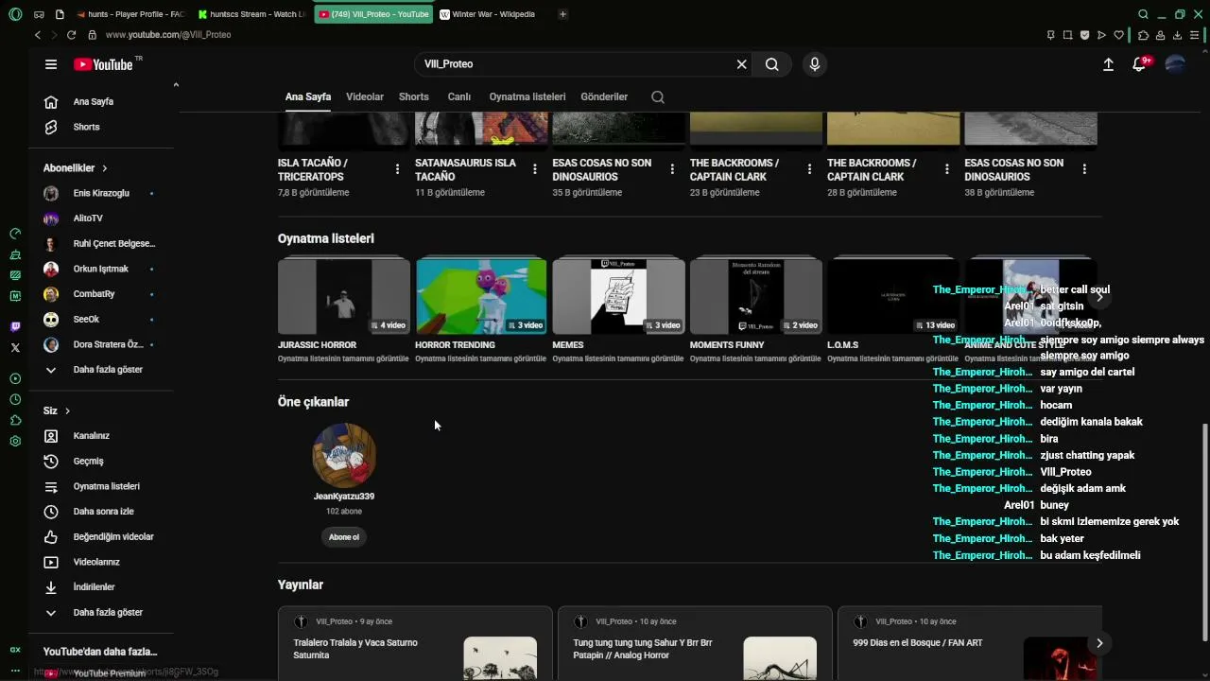The height and width of the screenshot is (681, 1210).
Task: Subscribe to JeanKyatzu339 with Abone ol
Action: click(x=344, y=537)
